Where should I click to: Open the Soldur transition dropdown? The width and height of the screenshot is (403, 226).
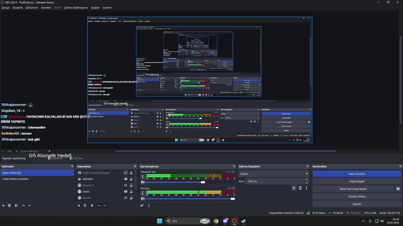[274, 174]
